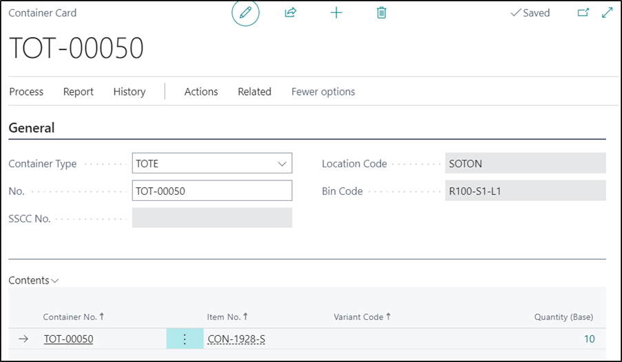Image resolution: width=622 pixels, height=362 pixels.
Task: Collapse the General section header
Action: tap(32, 128)
